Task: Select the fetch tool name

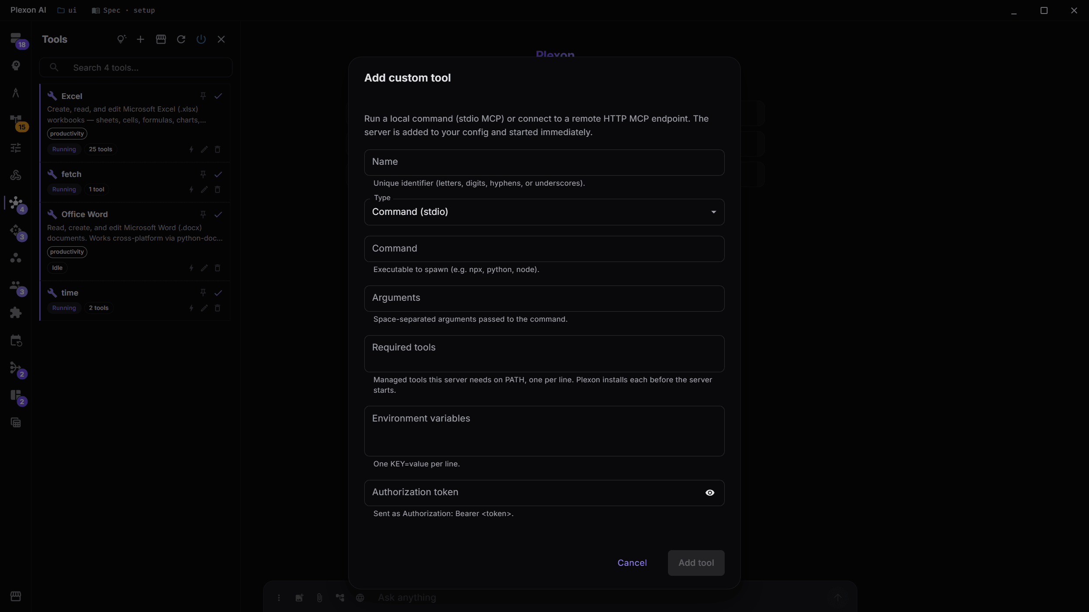Action: point(71,174)
